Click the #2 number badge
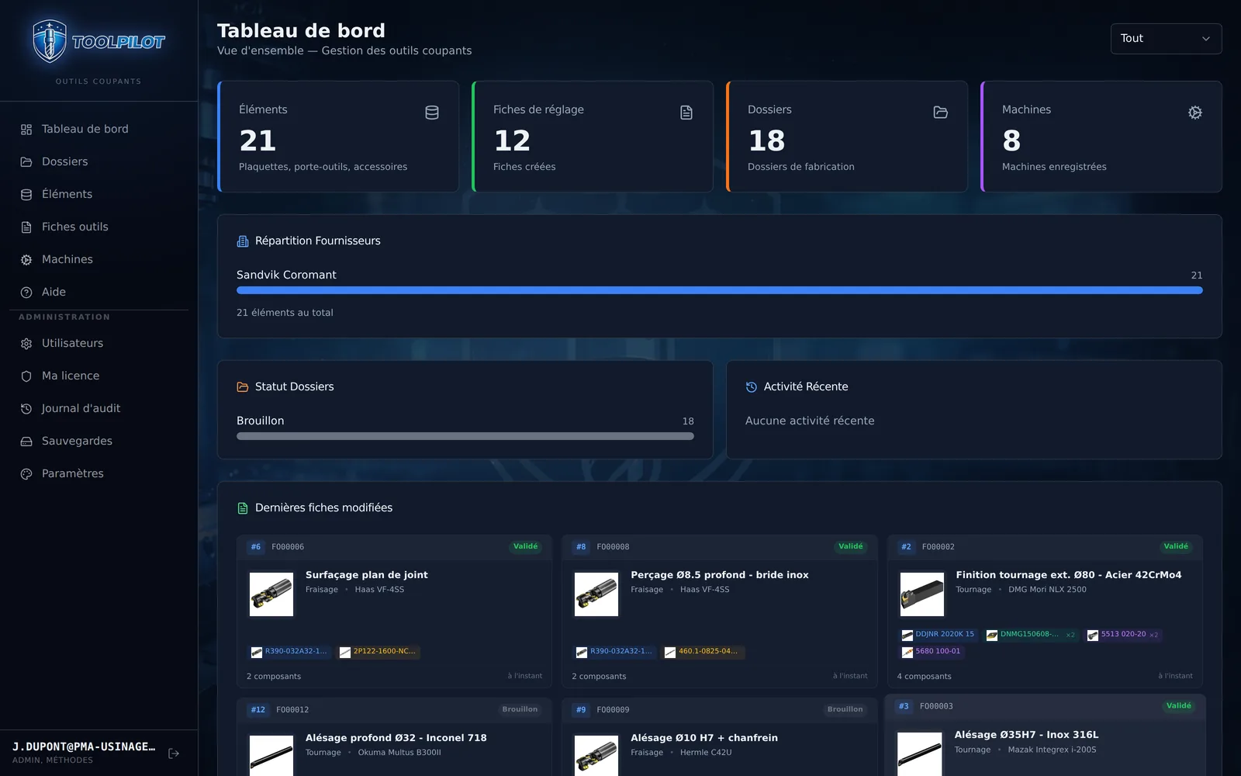This screenshot has width=1241, height=776. [x=906, y=547]
